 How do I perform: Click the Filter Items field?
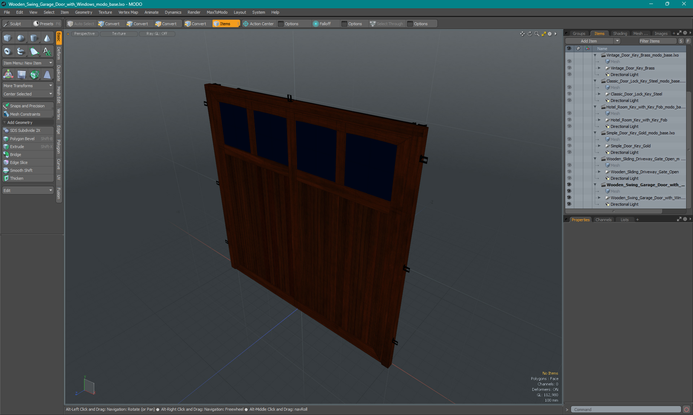click(x=658, y=41)
